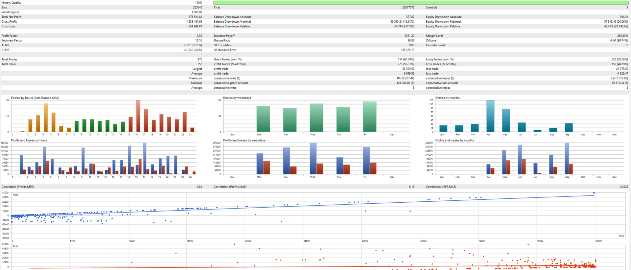This screenshot has height=270, width=631.
Task: Click the hour 16 bar in Entries by hours
Action: (138, 116)
